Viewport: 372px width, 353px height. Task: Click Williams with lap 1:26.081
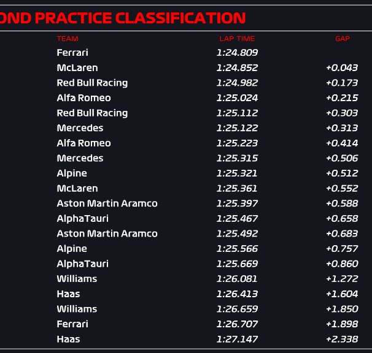(x=77, y=279)
